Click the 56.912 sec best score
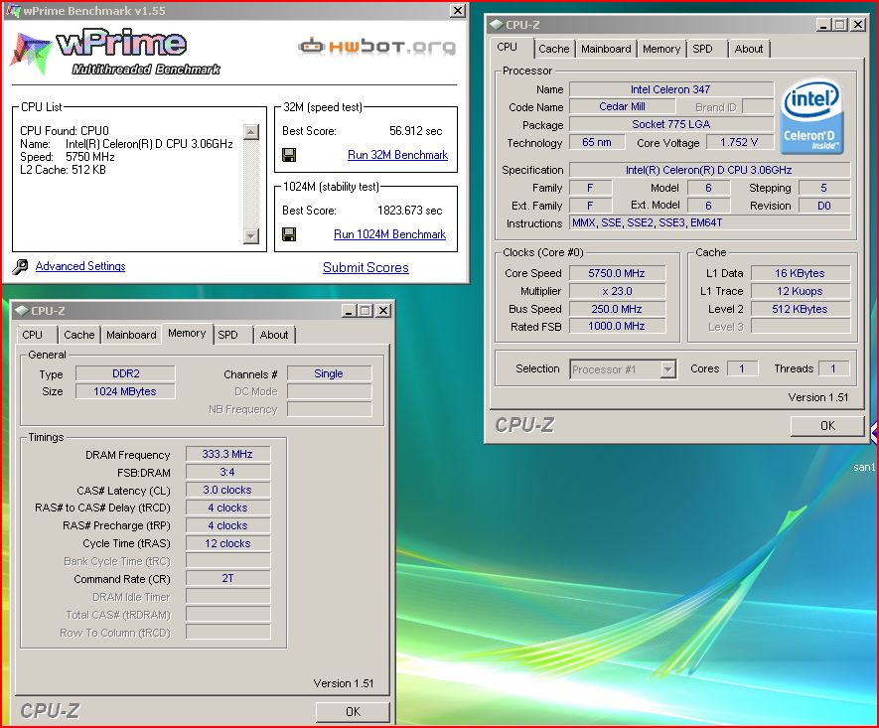 coord(415,131)
